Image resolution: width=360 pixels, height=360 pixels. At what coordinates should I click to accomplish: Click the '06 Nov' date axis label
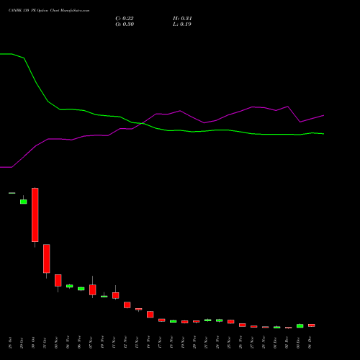(x=79, y=342)
